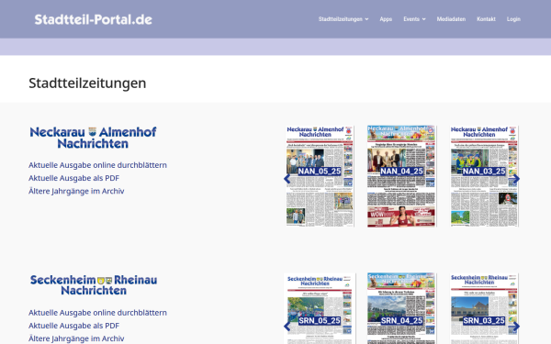Image resolution: width=551 pixels, height=344 pixels.
Task: Click the Login menu link
Action: (513, 19)
